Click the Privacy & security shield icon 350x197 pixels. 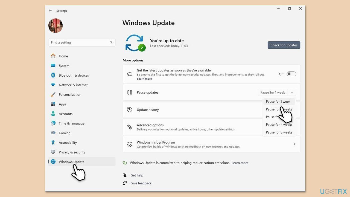(x=53, y=152)
